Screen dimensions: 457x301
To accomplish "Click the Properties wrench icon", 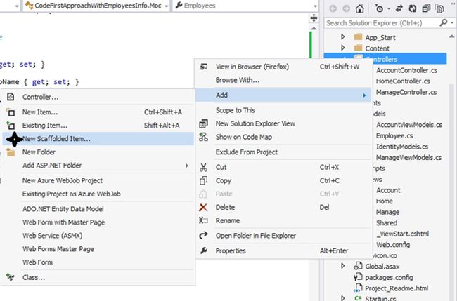I will point(204,250).
